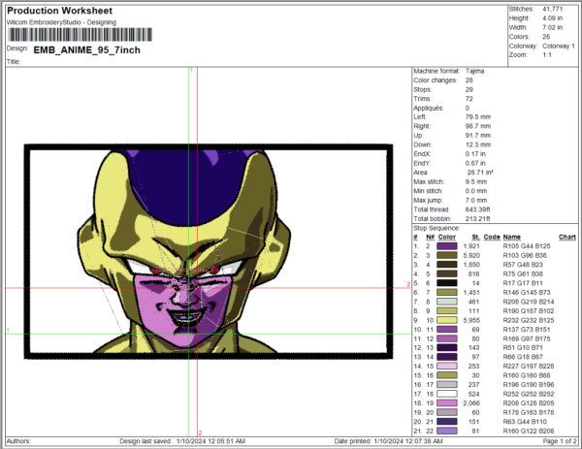Click the thread name R146 G145 B73
582x449 pixels.
(527, 293)
